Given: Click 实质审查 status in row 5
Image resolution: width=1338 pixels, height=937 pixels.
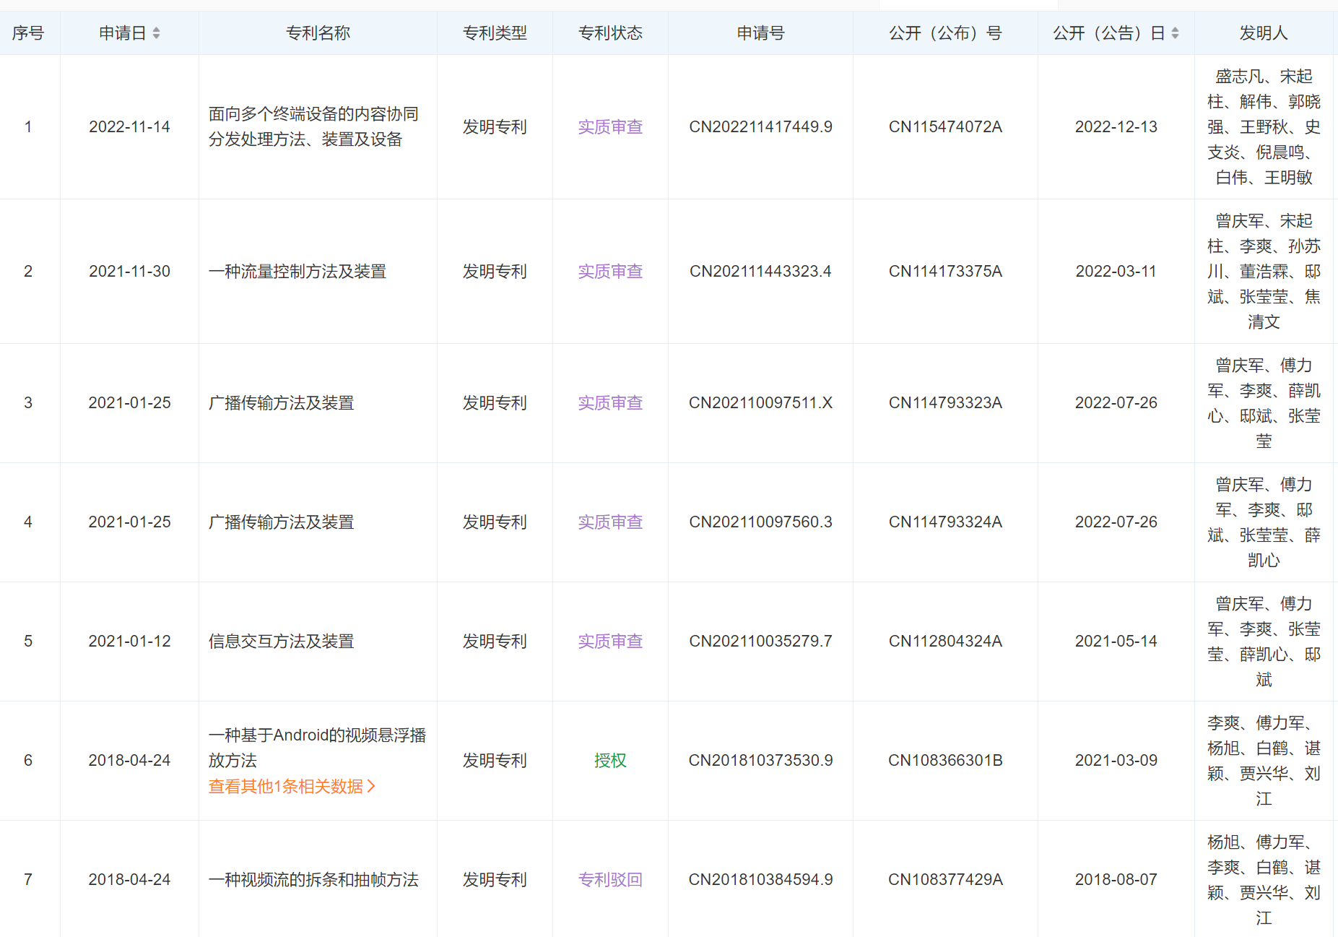Looking at the screenshot, I should [610, 642].
